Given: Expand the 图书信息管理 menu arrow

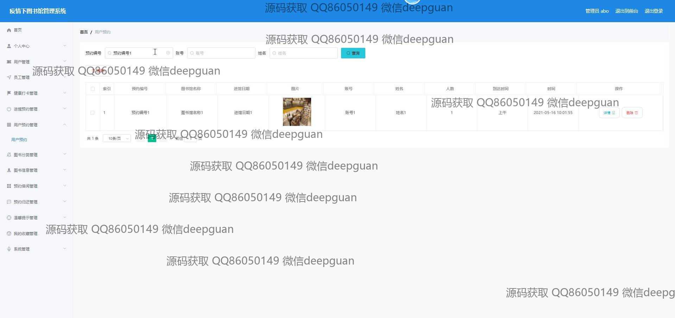Looking at the screenshot, I should [x=65, y=170].
